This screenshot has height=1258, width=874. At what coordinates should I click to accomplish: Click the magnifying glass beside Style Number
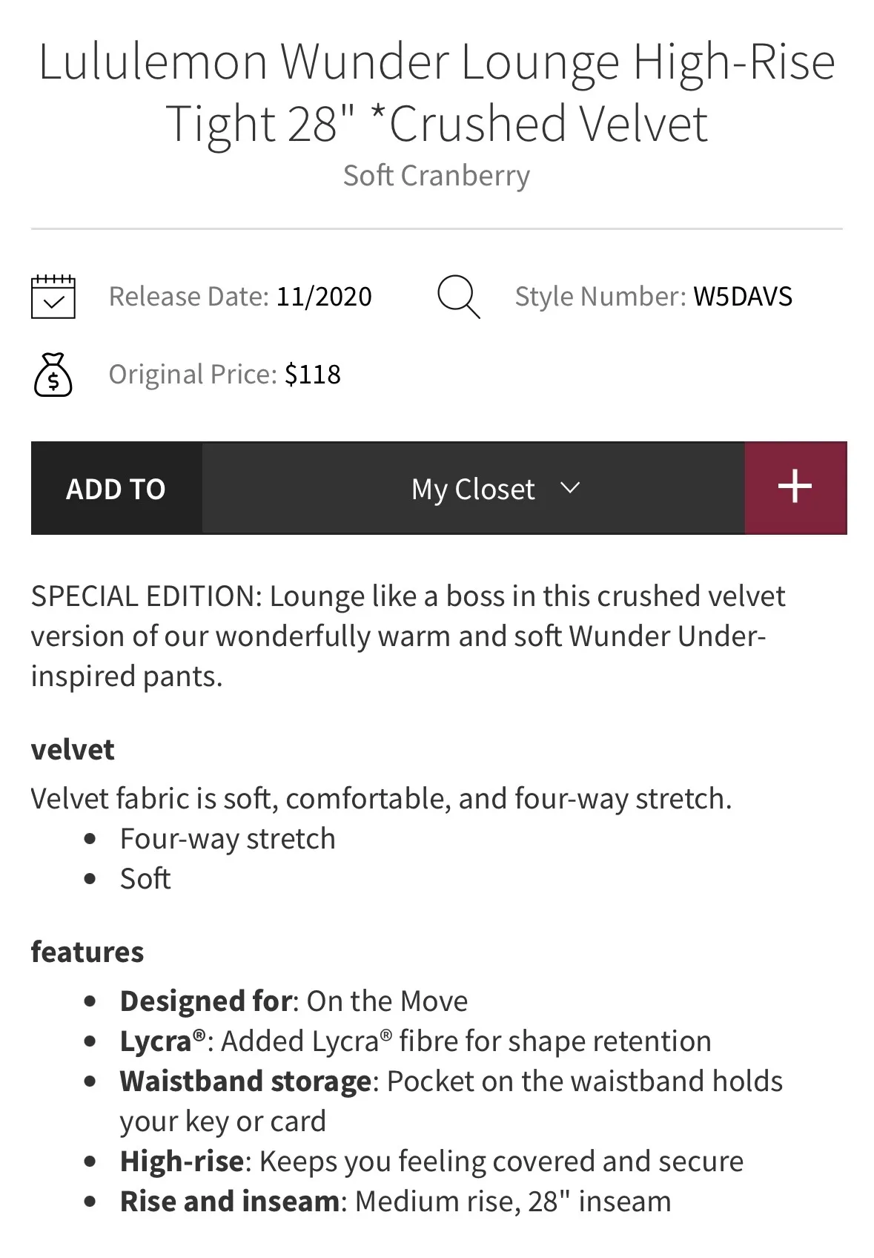pyautogui.click(x=457, y=295)
